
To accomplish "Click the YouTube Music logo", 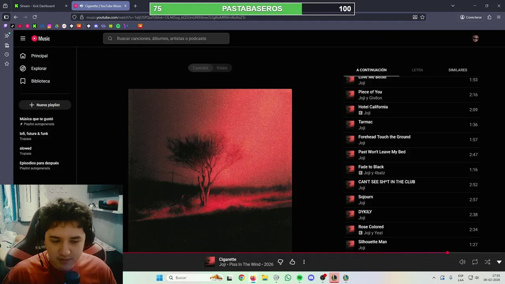I will (41, 38).
